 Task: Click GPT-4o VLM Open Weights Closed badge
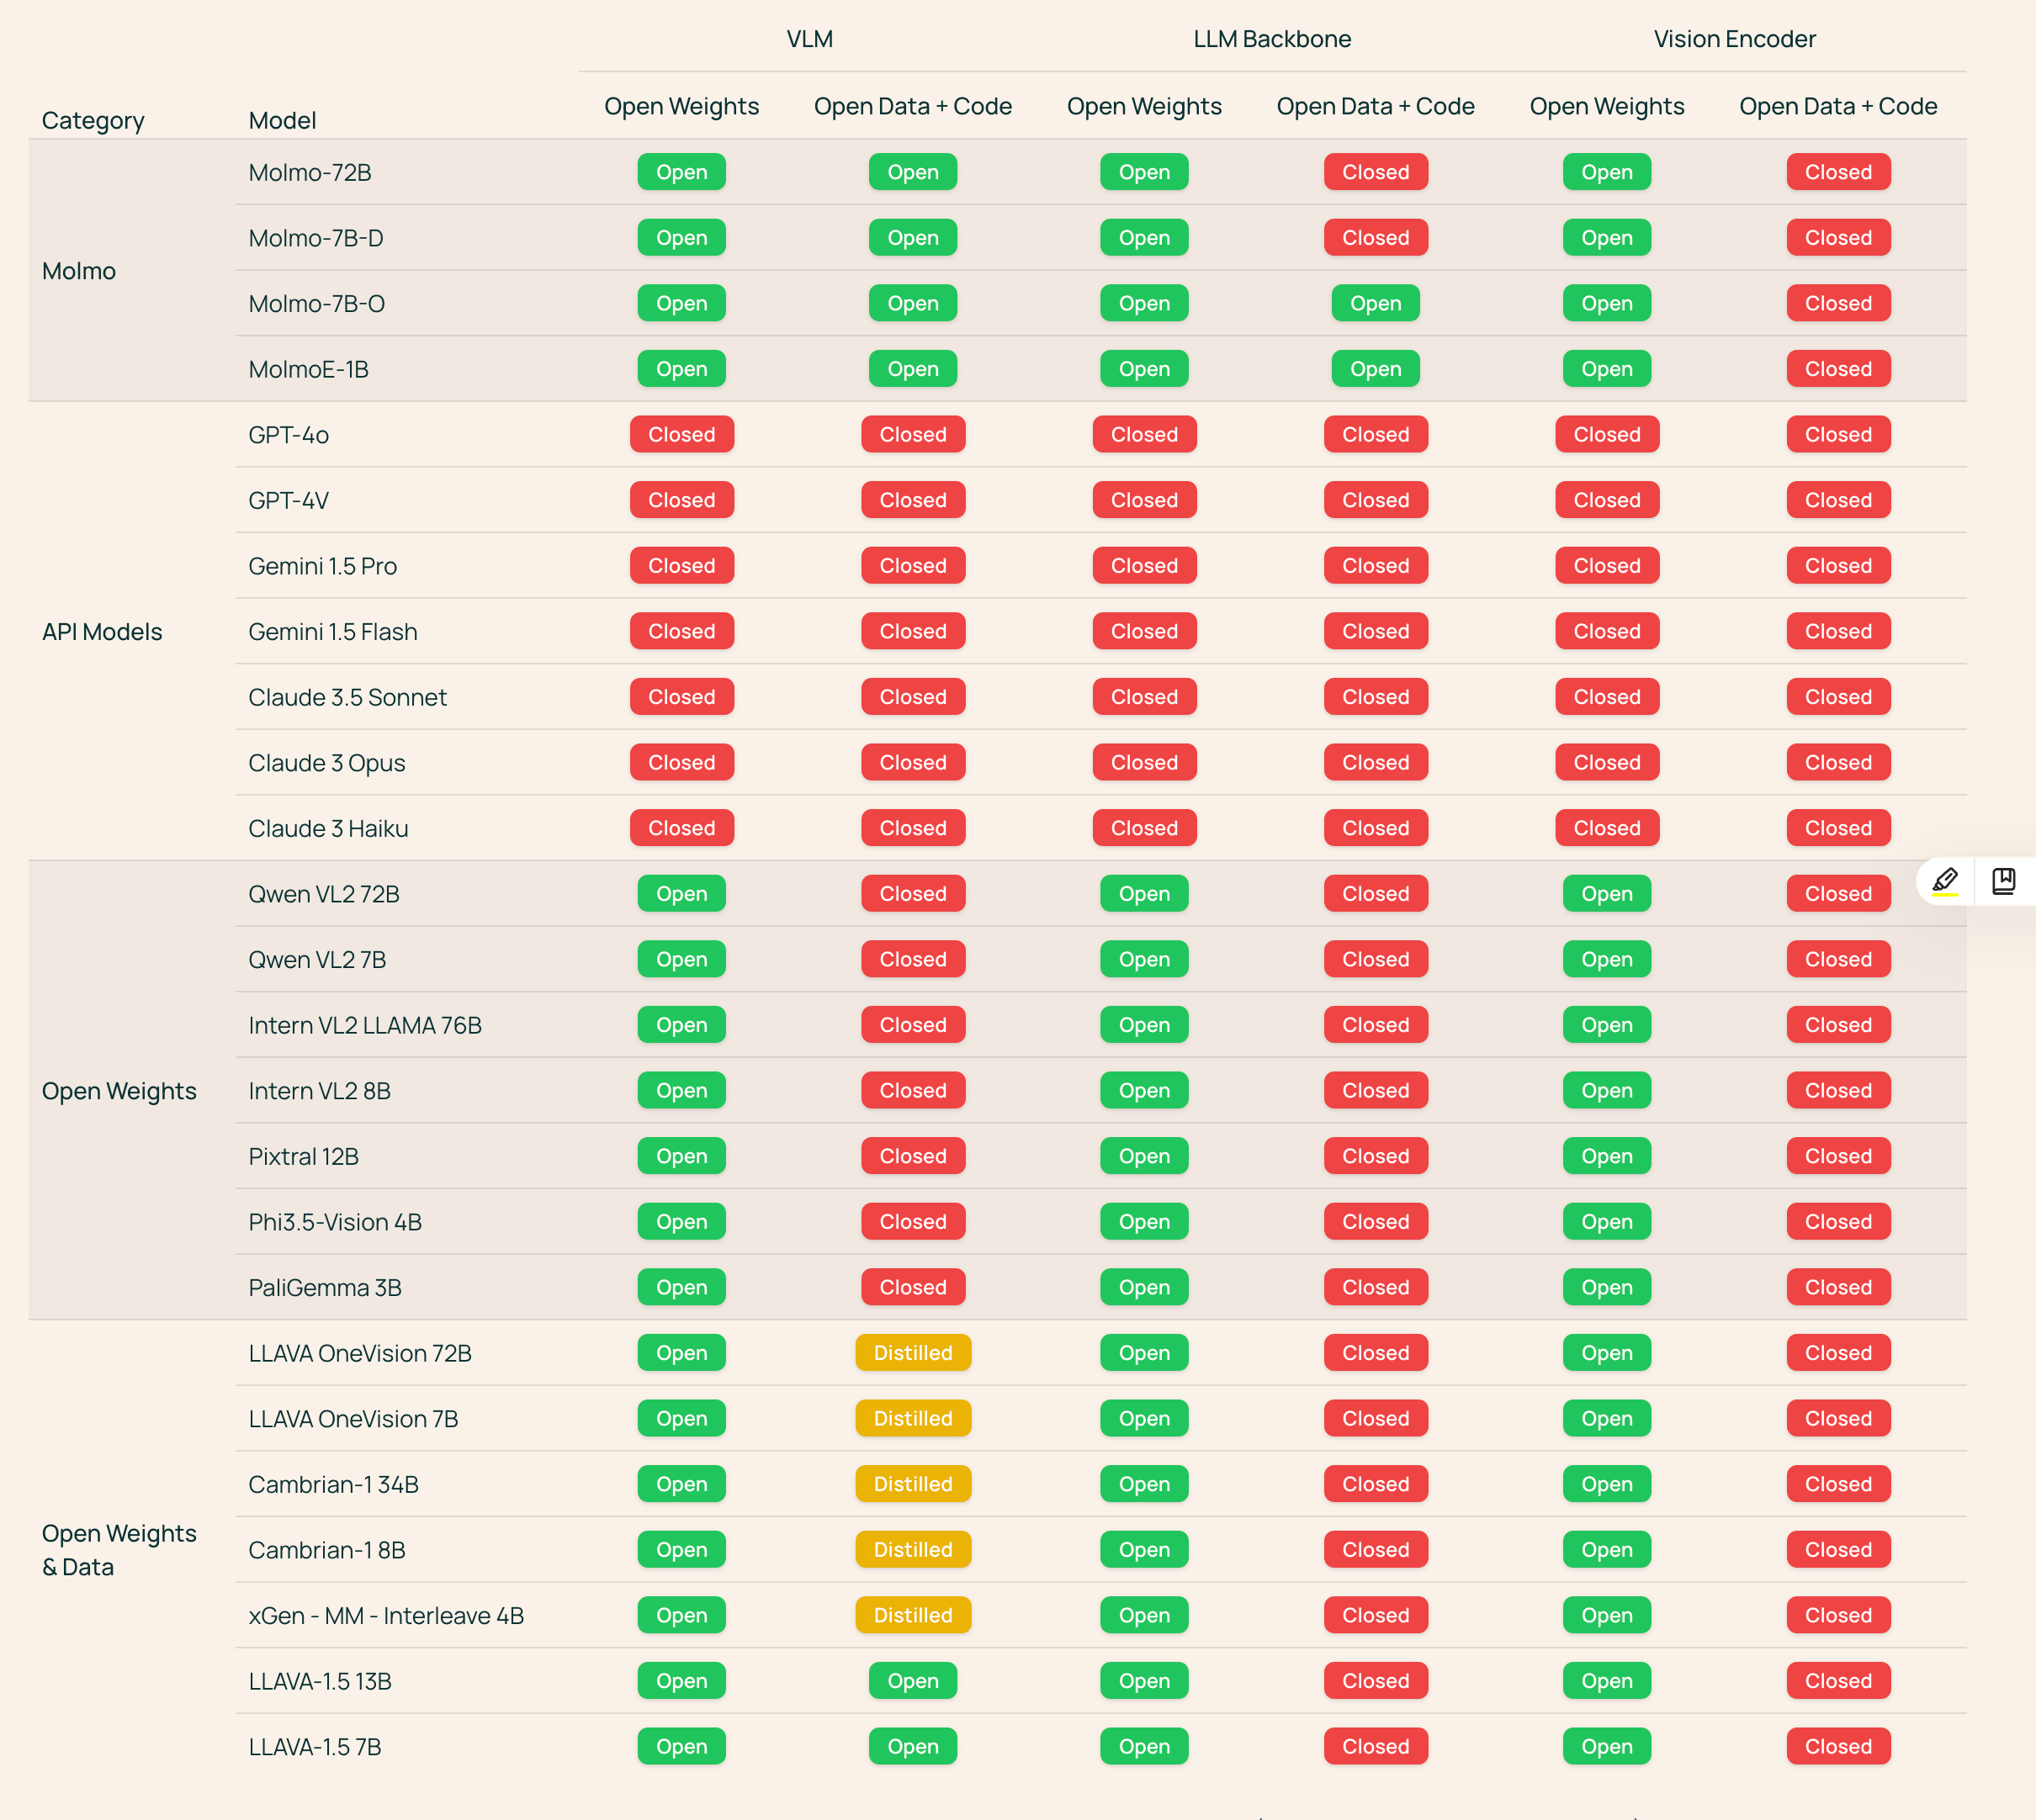tap(681, 435)
